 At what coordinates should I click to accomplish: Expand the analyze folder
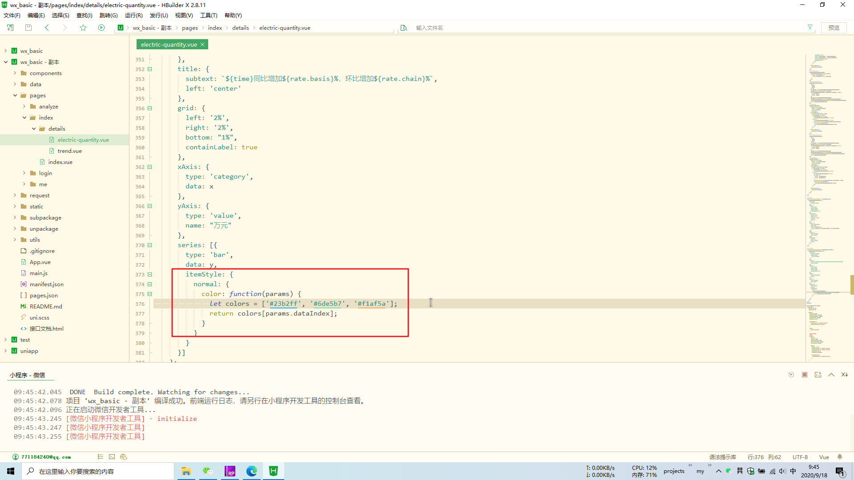point(24,106)
